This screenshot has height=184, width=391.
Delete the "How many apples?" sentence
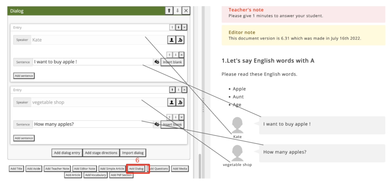(x=181, y=117)
